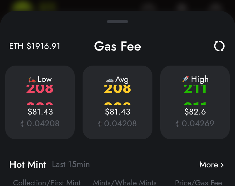
Task: Refresh gas fee data with circular arrows icon
Action: [x=219, y=46]
